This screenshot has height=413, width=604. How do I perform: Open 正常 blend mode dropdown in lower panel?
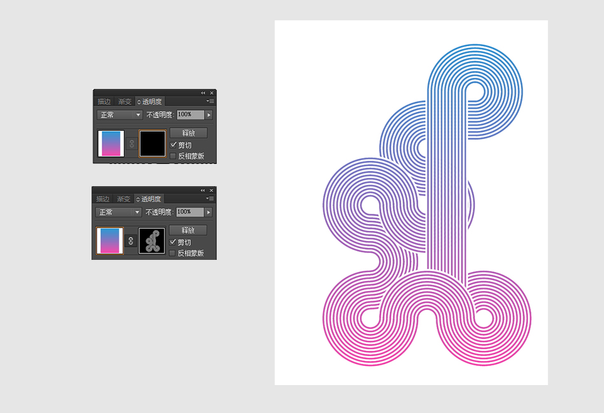119,212
